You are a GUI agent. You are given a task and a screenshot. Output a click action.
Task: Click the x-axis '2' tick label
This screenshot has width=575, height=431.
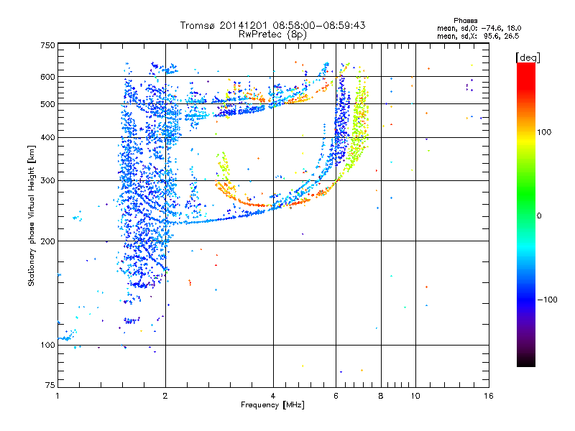165,396
